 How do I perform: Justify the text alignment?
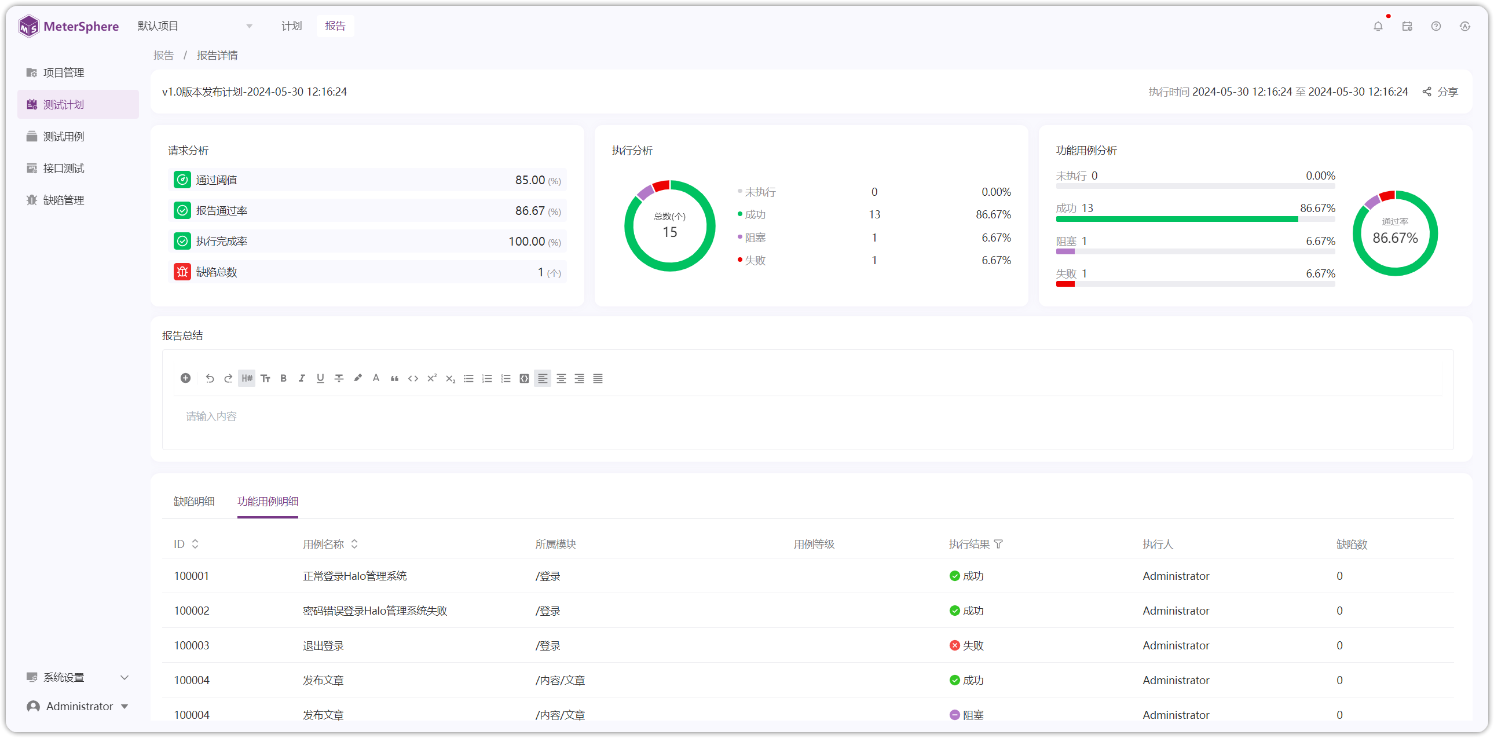coord(598,378)
